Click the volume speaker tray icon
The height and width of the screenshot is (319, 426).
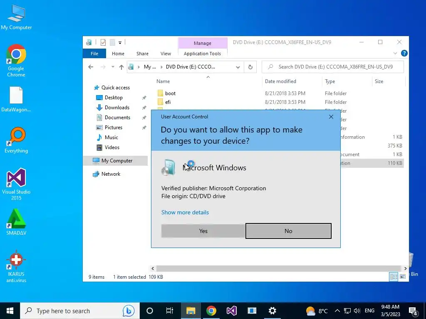click(x=357, y=311)
